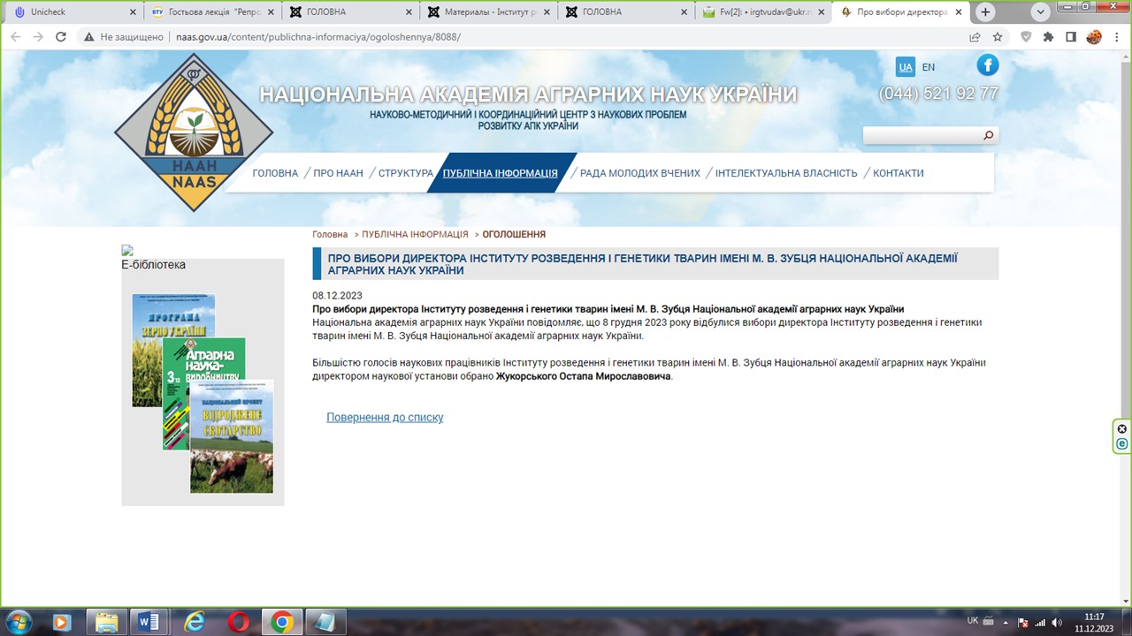
Task: Switch site language to EN
Action: 929,67
